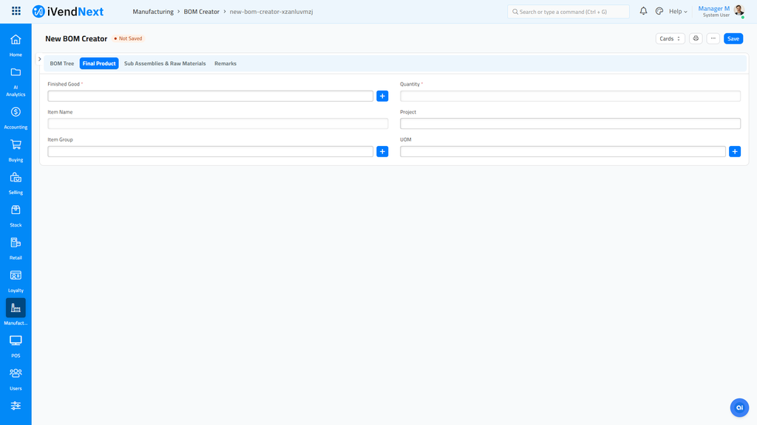Open the theme palette icon
This screenshot has width=757, height=425.
659,11
